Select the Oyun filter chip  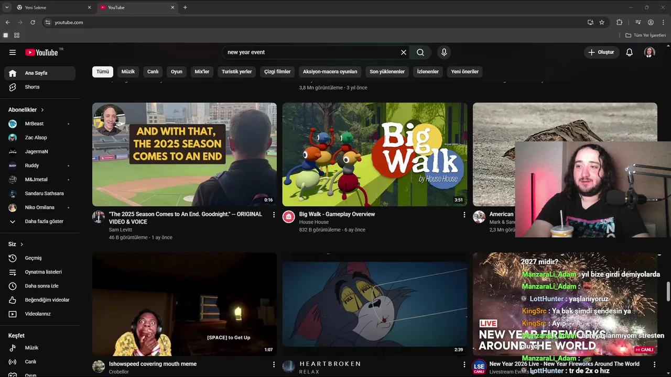(177, 72)
